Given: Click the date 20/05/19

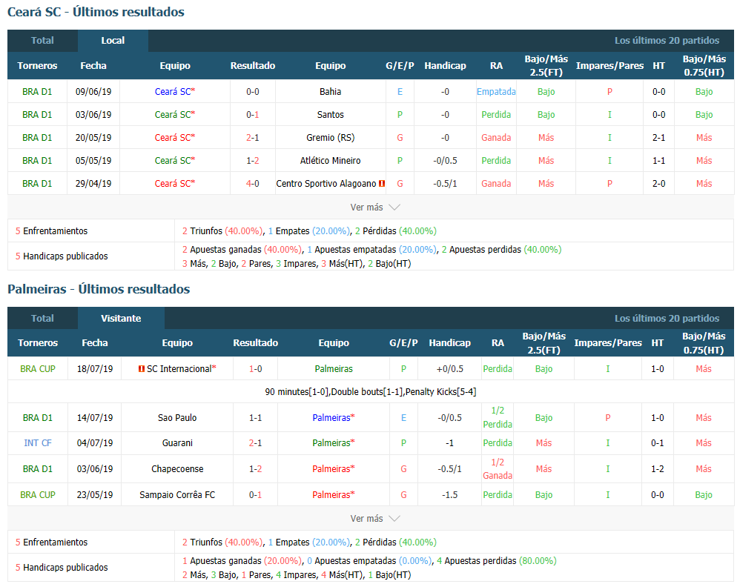Looking at the screenshot, I should 93,138.
